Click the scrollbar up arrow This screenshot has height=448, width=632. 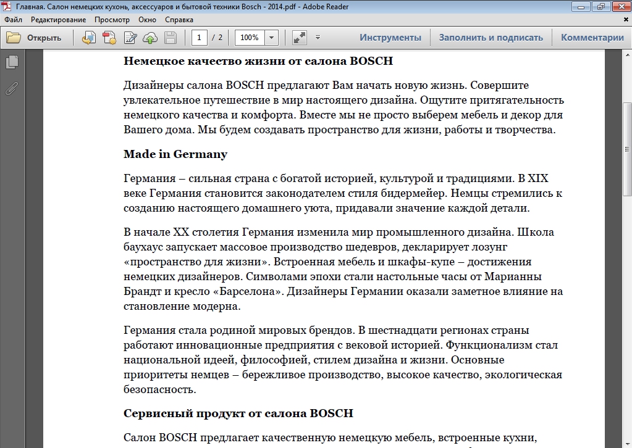pyautogui.click(x=627, y=54)
